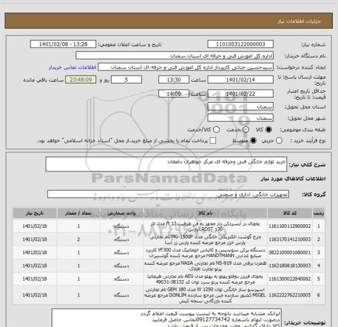
Task: Click the deadline time field 13:30
Action: click(174, 80)
